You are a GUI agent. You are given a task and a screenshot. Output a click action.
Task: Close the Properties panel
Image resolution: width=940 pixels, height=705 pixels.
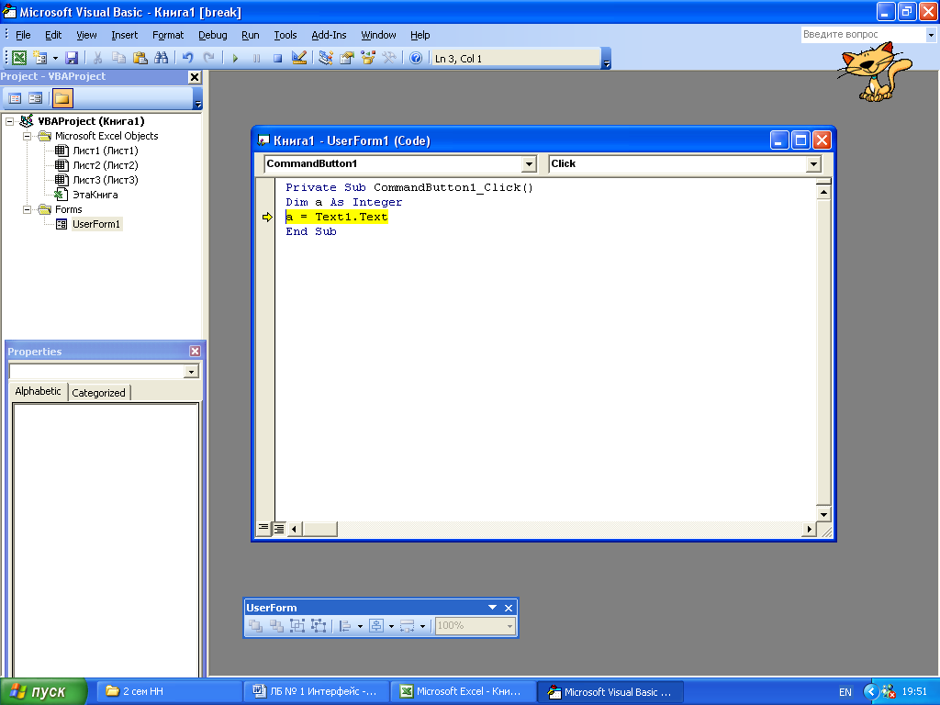tap(195, 352)
